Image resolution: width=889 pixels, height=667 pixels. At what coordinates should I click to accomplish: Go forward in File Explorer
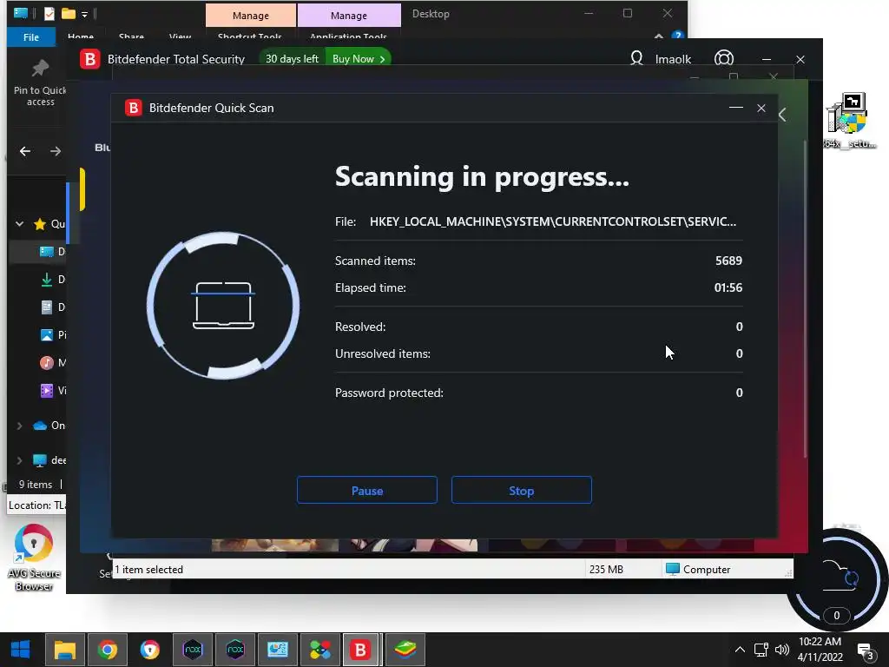point(55,151)
